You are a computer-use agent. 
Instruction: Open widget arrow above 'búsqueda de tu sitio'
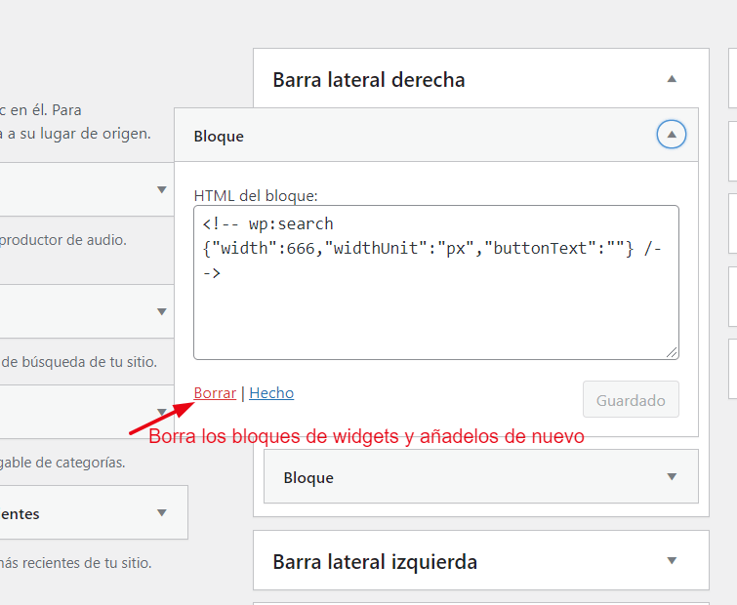point(162,311)
